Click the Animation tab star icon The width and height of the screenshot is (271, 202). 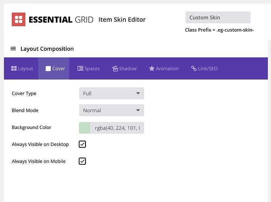click(152, 68)
